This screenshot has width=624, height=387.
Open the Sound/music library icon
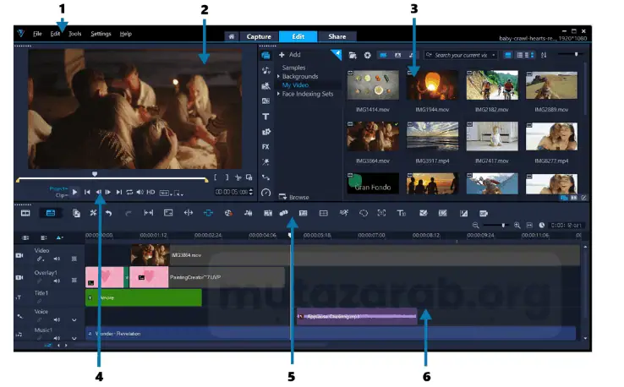click(265, 71)
